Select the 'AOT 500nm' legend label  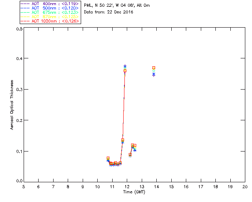coord(44,8)
